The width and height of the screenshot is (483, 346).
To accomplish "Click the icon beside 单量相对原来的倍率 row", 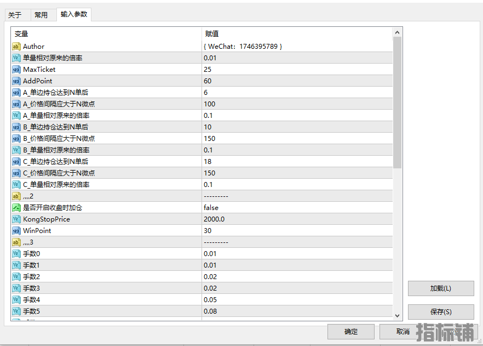I will [16, 58].
